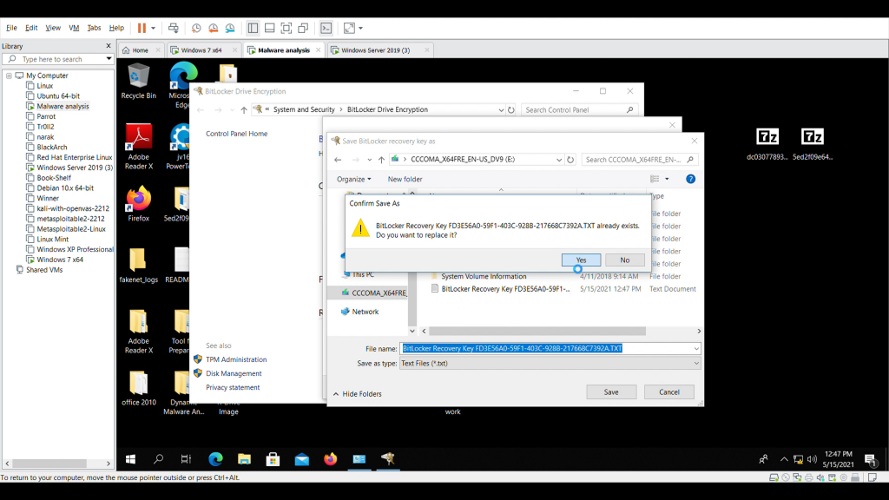Select the dc03077893 7z archive on desktop

[x=767, y=145]
